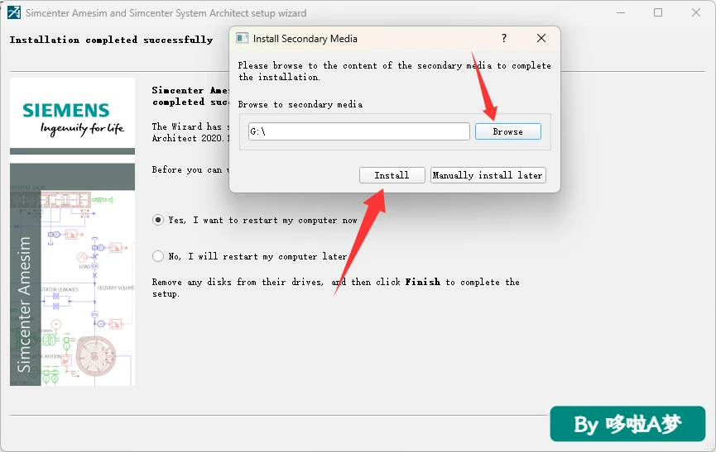Click the Simcenter Amesim sidebar banner image
The width and height of the screenshot is (716, 452).
coord(73,275)
